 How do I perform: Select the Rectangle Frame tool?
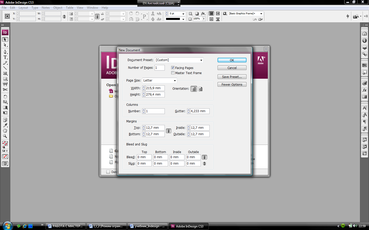click(5, 74)
